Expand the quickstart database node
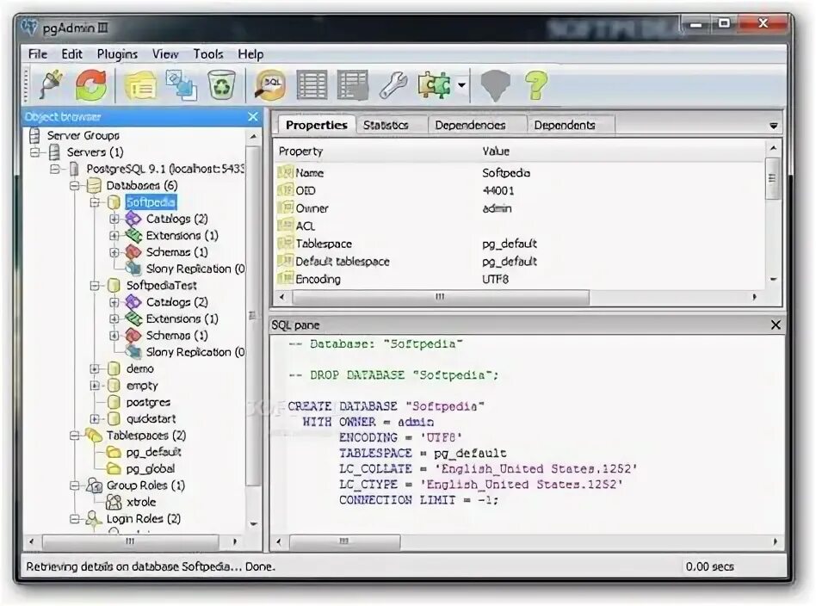This screenshot has width=816, height=606. (x=94, y=418)
